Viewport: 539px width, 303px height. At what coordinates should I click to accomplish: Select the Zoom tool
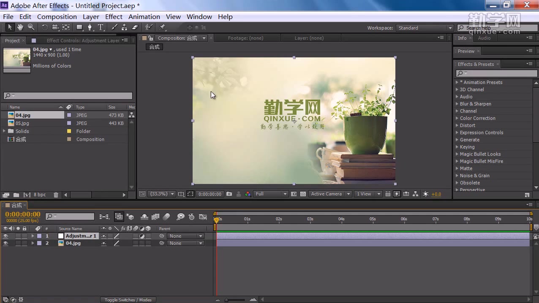30,27
